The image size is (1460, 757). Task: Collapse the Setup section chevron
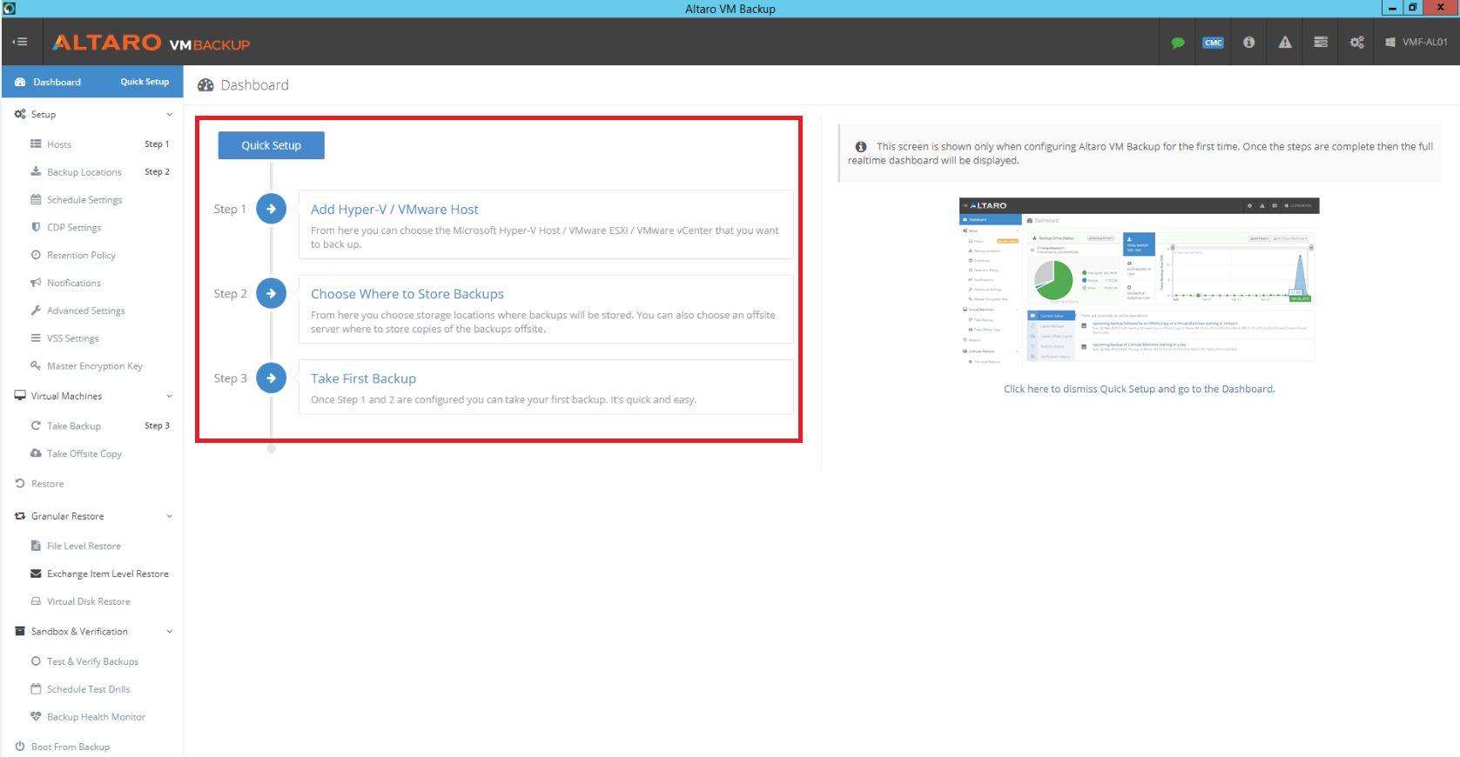pyautogui.click(x=169, y=115)
